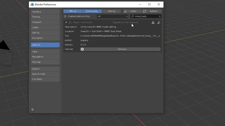Click View3D > Tool Shelf location text

(101, 31)
